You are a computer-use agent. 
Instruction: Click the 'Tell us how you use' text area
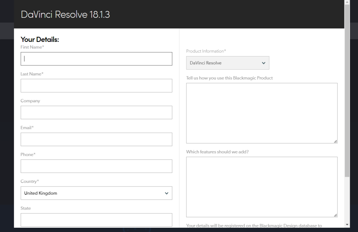262,113
